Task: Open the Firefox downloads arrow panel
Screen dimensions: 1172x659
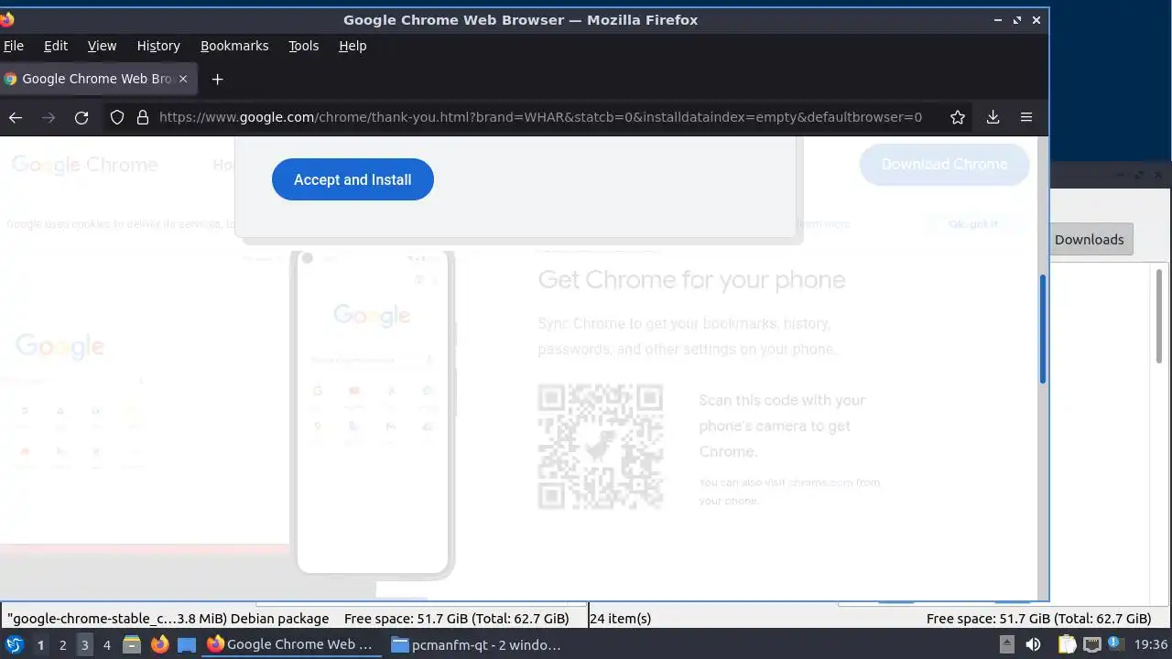Action: [993, 117]
